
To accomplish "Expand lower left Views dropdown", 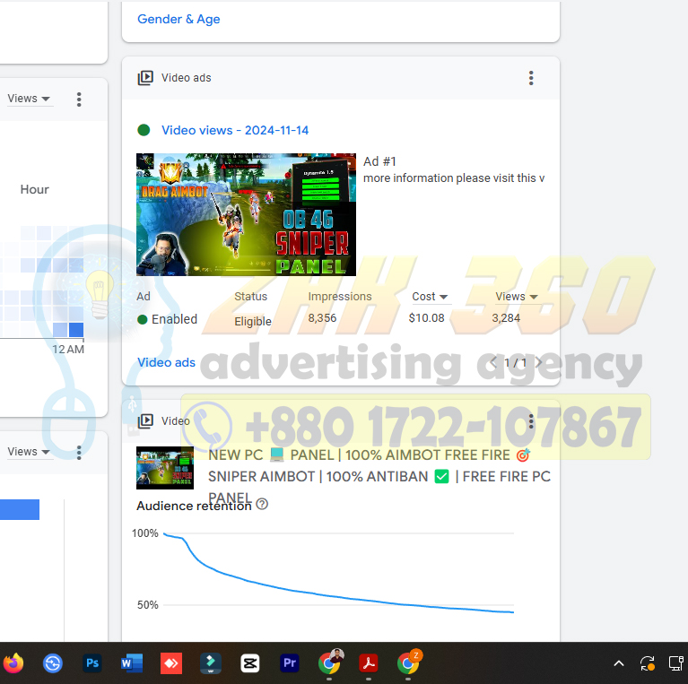I will point(29,452).
